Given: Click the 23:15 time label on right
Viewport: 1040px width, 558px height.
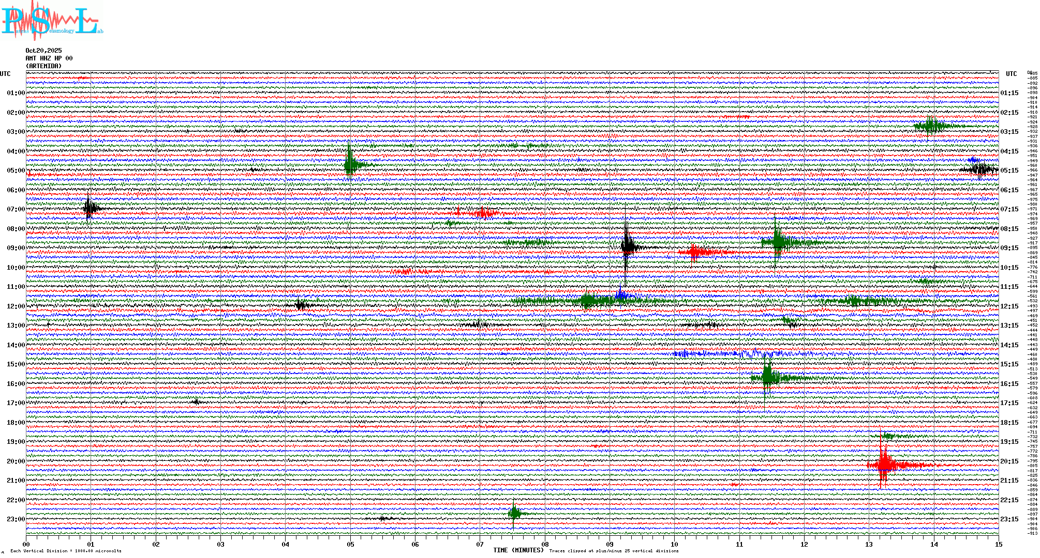Looking at the screenshot, I should (x=1009, y=519).
